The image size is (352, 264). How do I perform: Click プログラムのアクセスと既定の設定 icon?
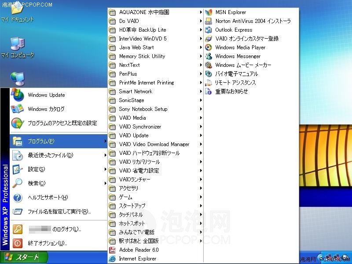pyautogui.click(x=18, y=123)
